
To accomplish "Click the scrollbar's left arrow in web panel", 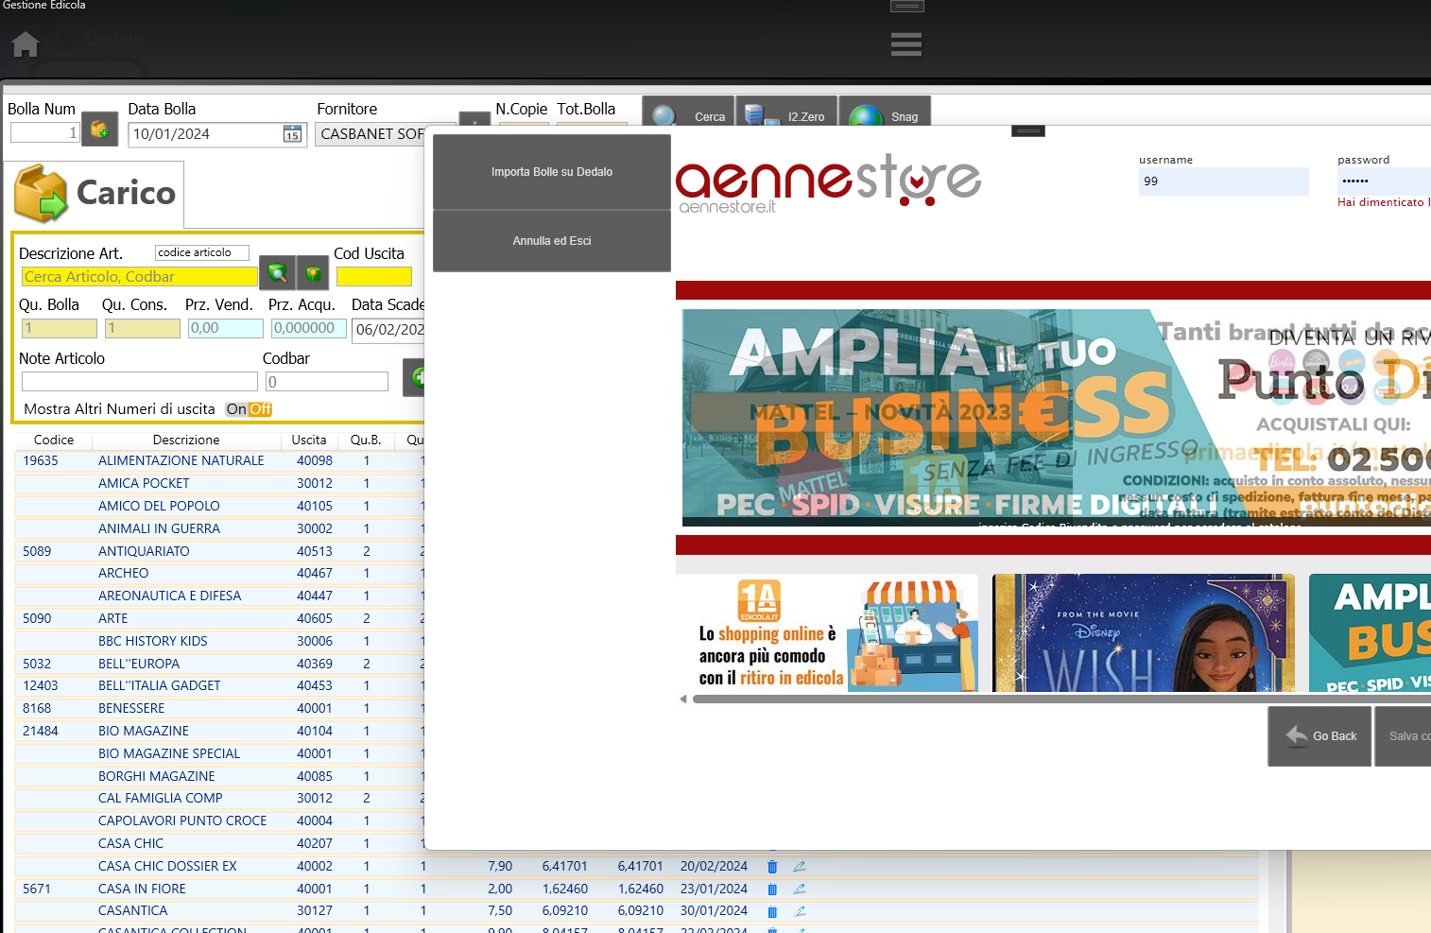I will pyautogui.click(x=682, y=700).
